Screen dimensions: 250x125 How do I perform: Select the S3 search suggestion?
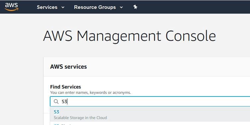click(150, 114)
